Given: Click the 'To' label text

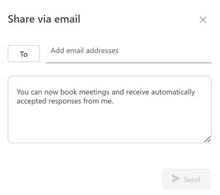Looking at the screenshot, I should click(x=24, y=54).
